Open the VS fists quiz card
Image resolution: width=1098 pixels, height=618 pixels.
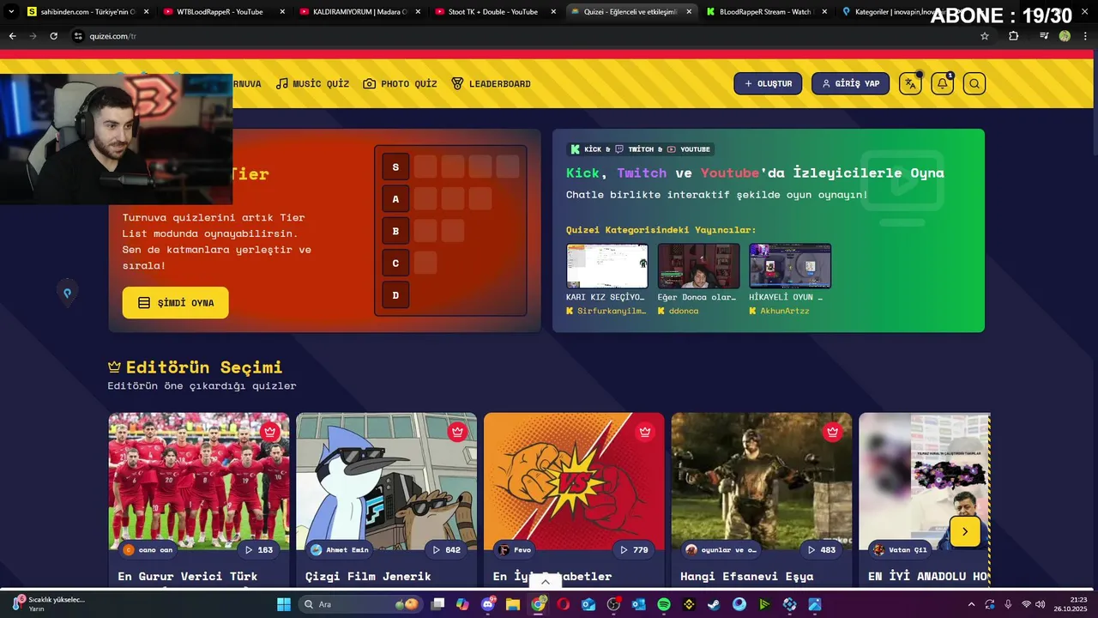574,500
